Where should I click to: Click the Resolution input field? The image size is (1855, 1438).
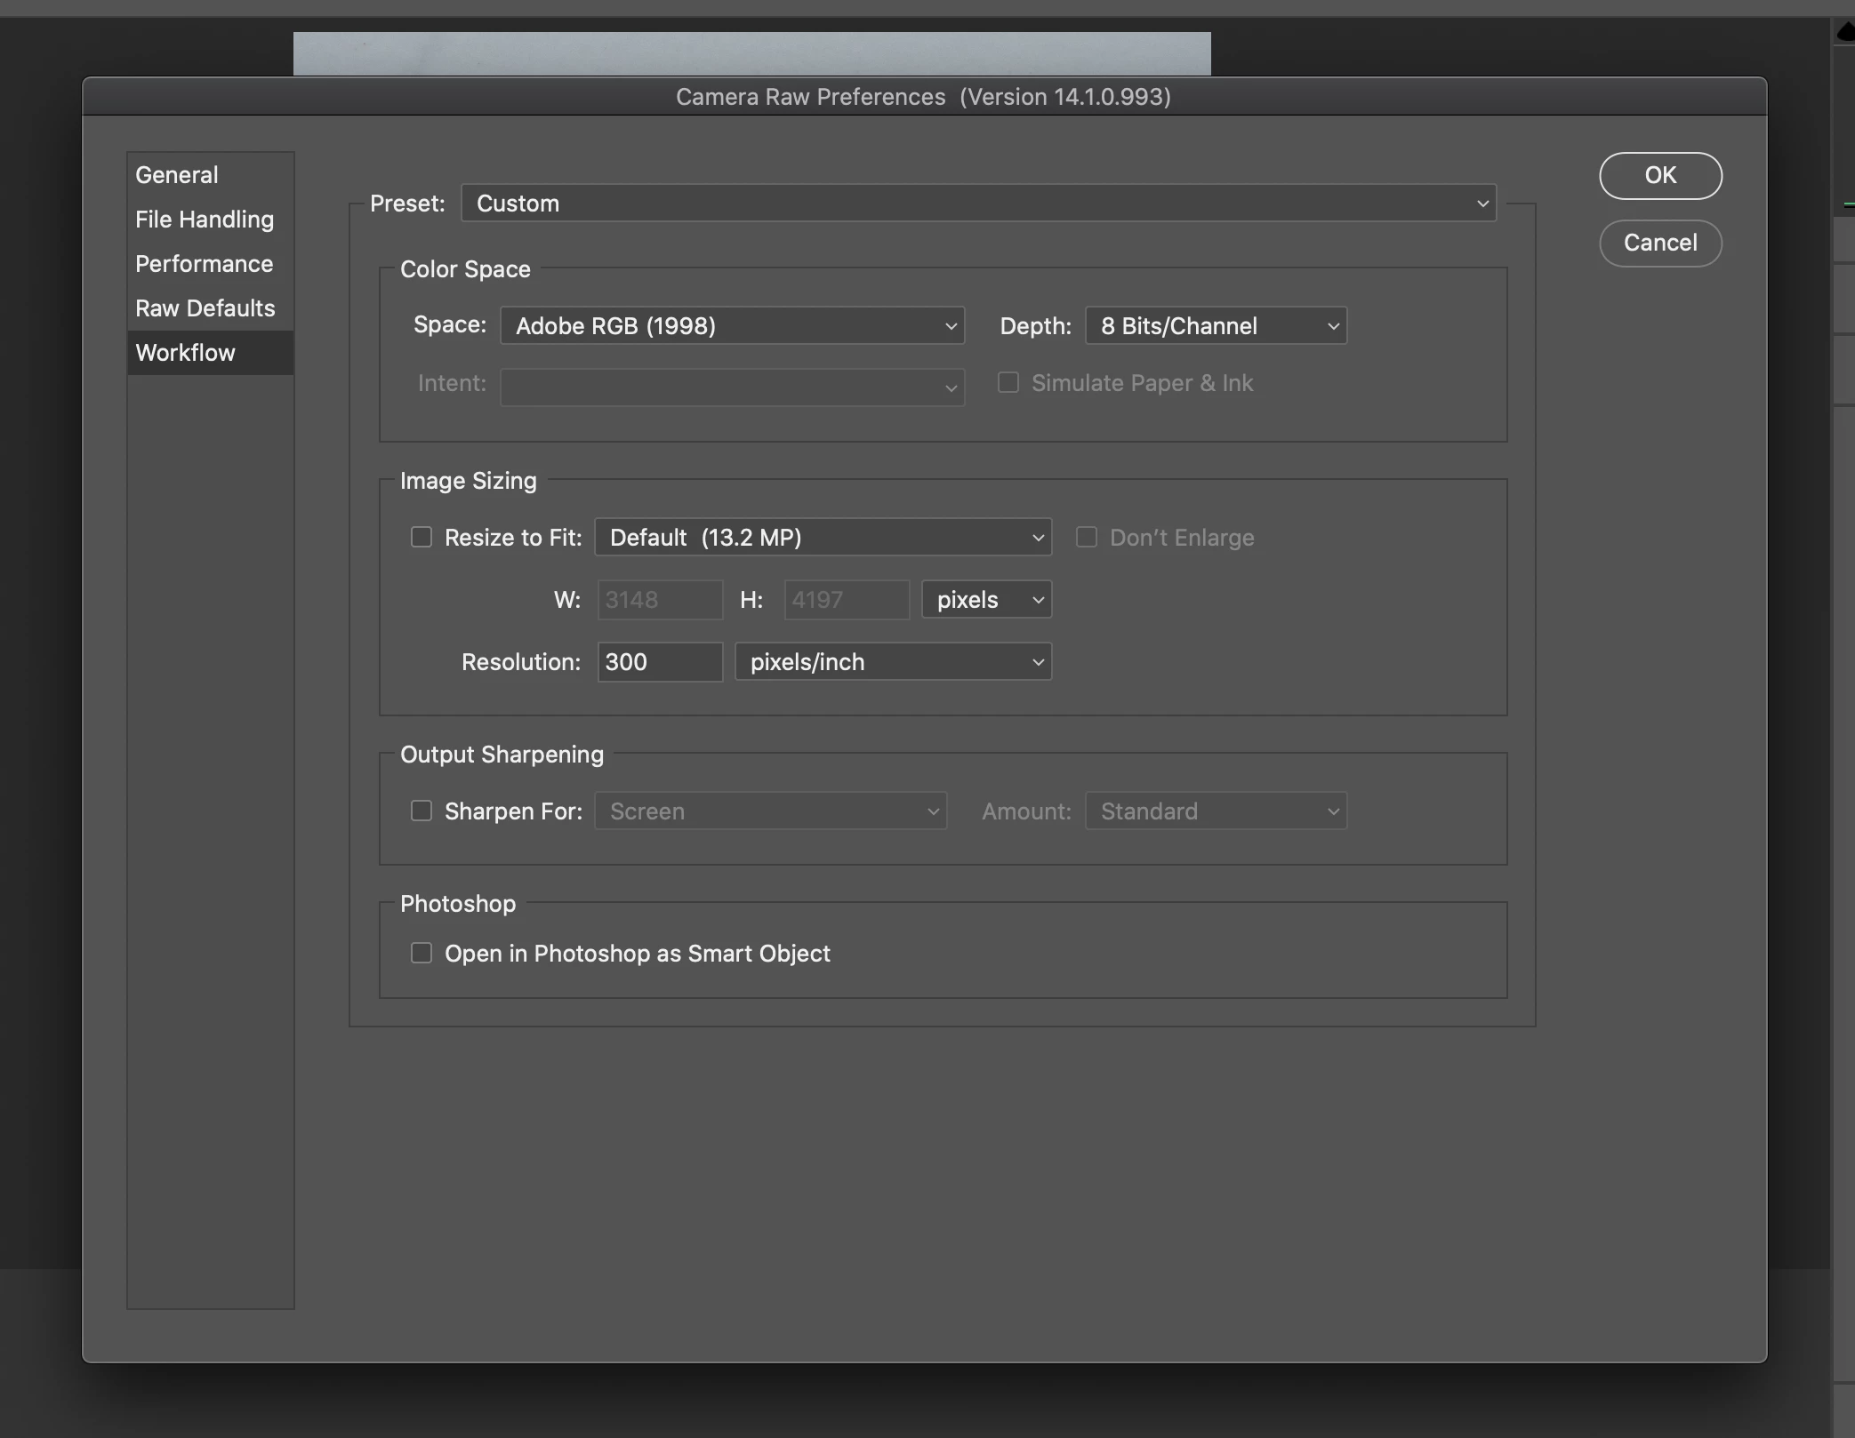pos(659,662)
